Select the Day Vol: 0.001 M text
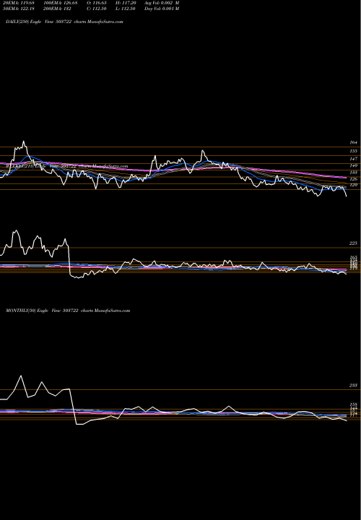This screenshot has height=520, width=361. pos(162,9)
